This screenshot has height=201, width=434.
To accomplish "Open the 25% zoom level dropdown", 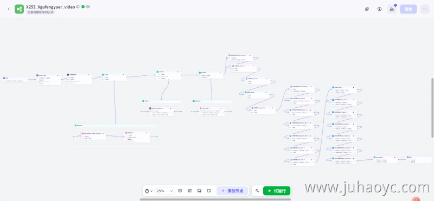I will (165, 191).
